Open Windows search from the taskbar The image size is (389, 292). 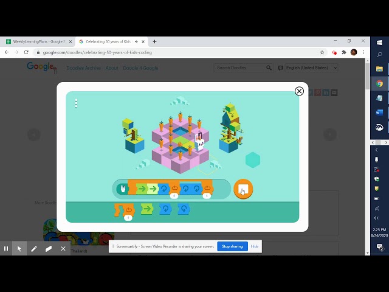point(379,55)
